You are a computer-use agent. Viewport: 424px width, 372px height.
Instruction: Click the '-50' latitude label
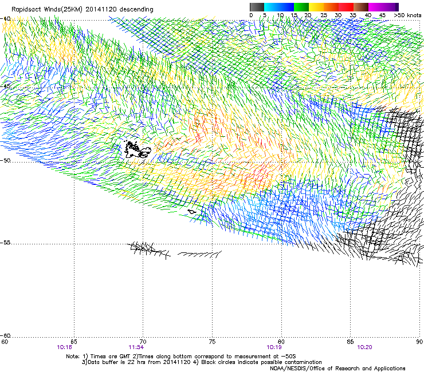tap(5, 160)
